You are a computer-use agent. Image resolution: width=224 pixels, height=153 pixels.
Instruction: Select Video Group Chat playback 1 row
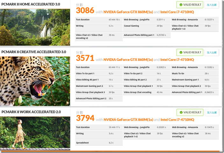147,86
